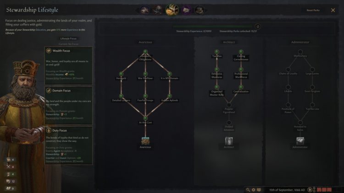Open the settings gear in bottom bar

(253, 190)
